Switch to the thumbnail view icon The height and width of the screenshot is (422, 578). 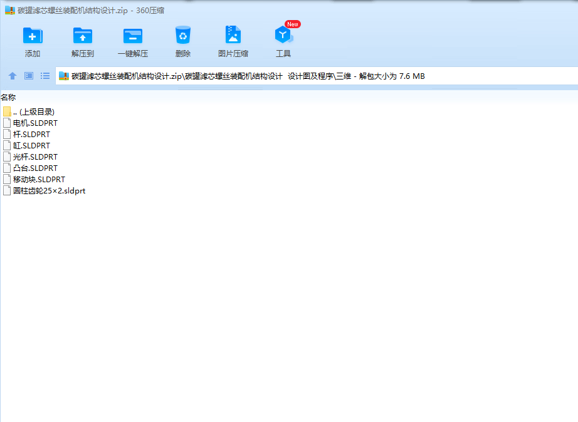pyautogui.click(x=29, y=76)
